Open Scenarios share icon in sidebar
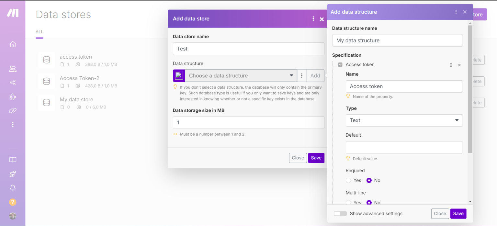This screenshot has width=497, height=226. tap(13, 83)
